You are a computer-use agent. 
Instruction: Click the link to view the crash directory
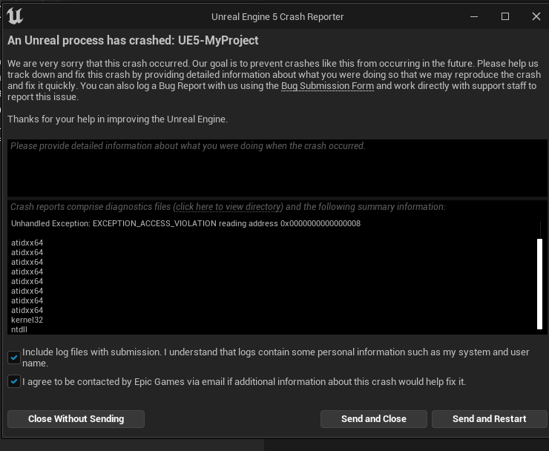pos(229,207)
